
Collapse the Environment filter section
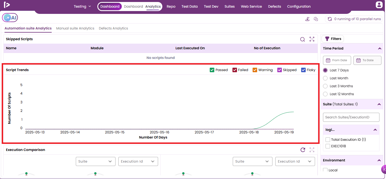(x=379, y=160)
